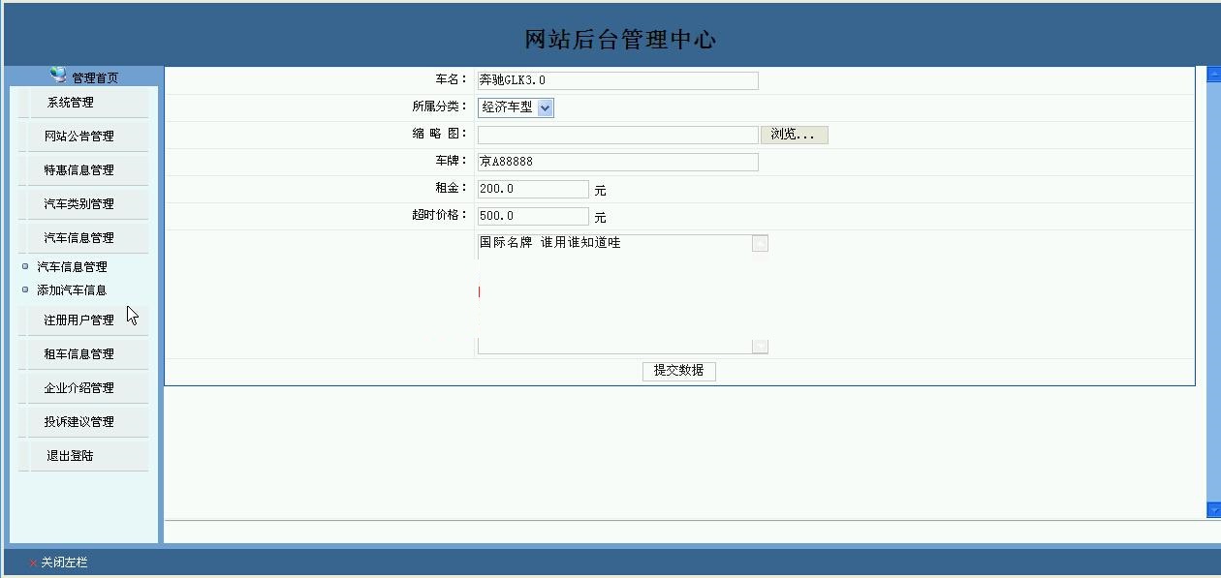Click the 浏览... button

794,135
